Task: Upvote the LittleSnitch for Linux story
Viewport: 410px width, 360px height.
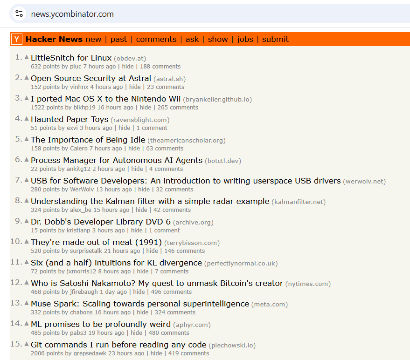Action: pos(27,57)
